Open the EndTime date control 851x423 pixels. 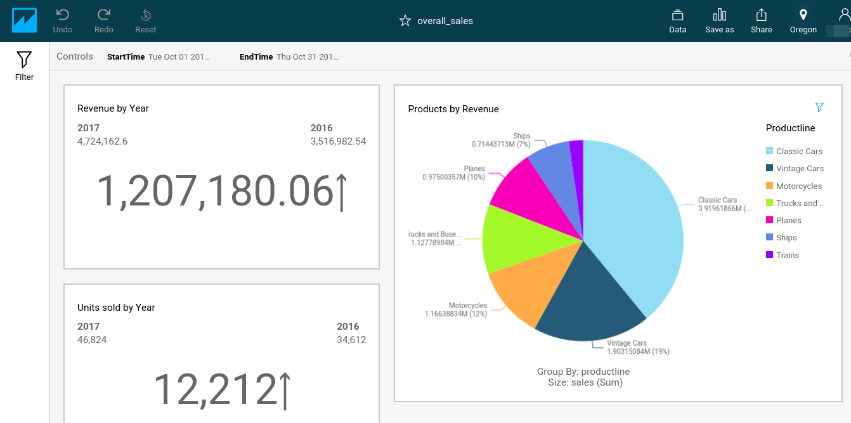tap(308, 56)
